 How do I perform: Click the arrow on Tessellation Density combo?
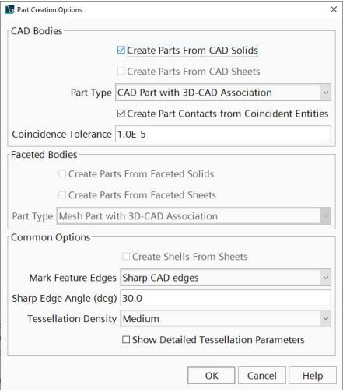[326, 318]
